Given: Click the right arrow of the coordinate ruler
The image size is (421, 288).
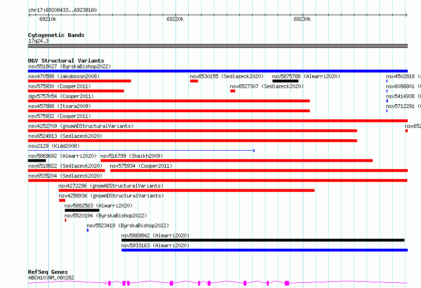Looking at the screenshot, I should point(406,15).
